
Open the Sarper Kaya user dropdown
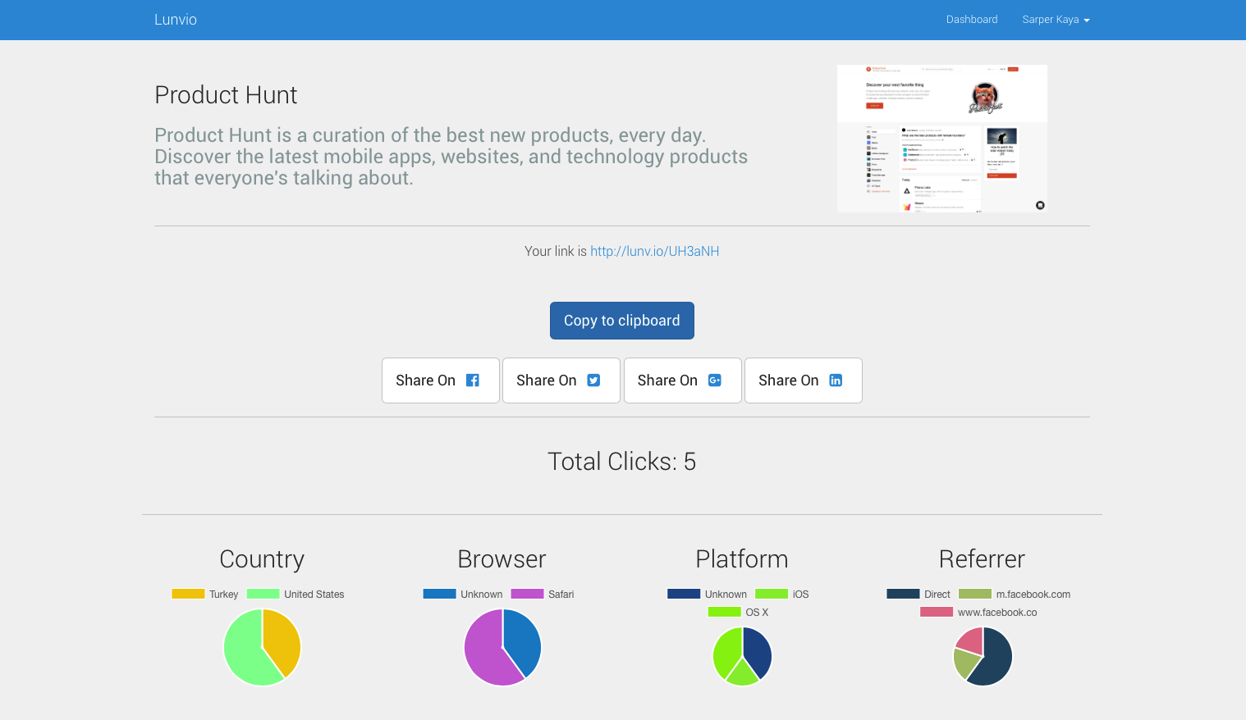click(1056, 20)
